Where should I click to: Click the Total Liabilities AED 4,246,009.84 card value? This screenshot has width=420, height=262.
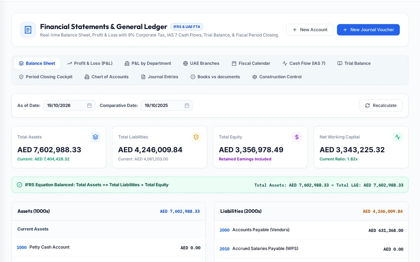point(150,150)
